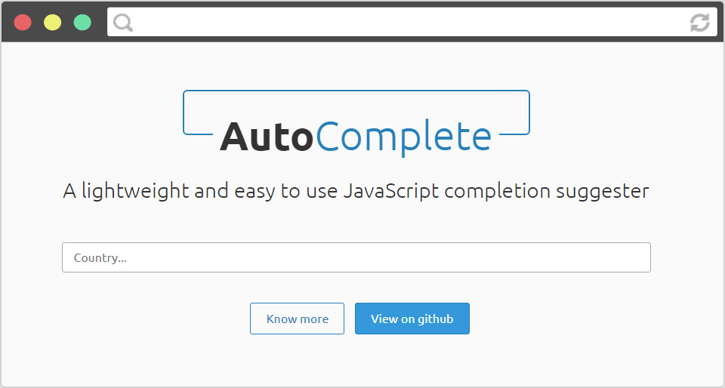Open the Know more button
The image size is (725, 388).
298,319
